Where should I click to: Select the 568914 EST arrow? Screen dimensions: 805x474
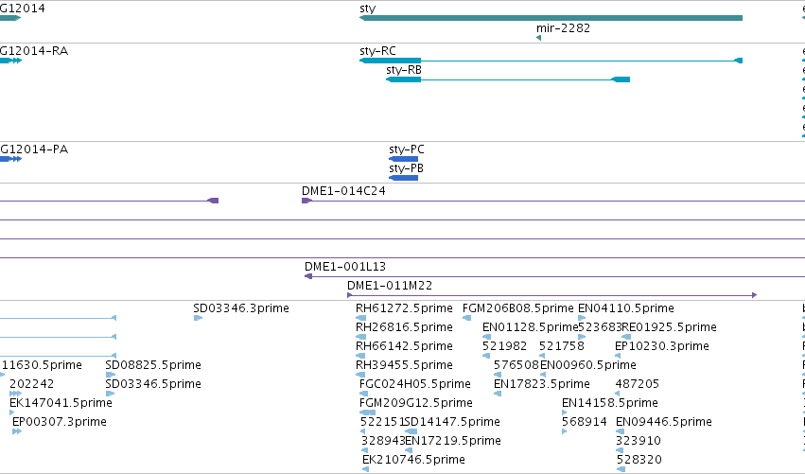pyautogui.click(x=564, y=431)
